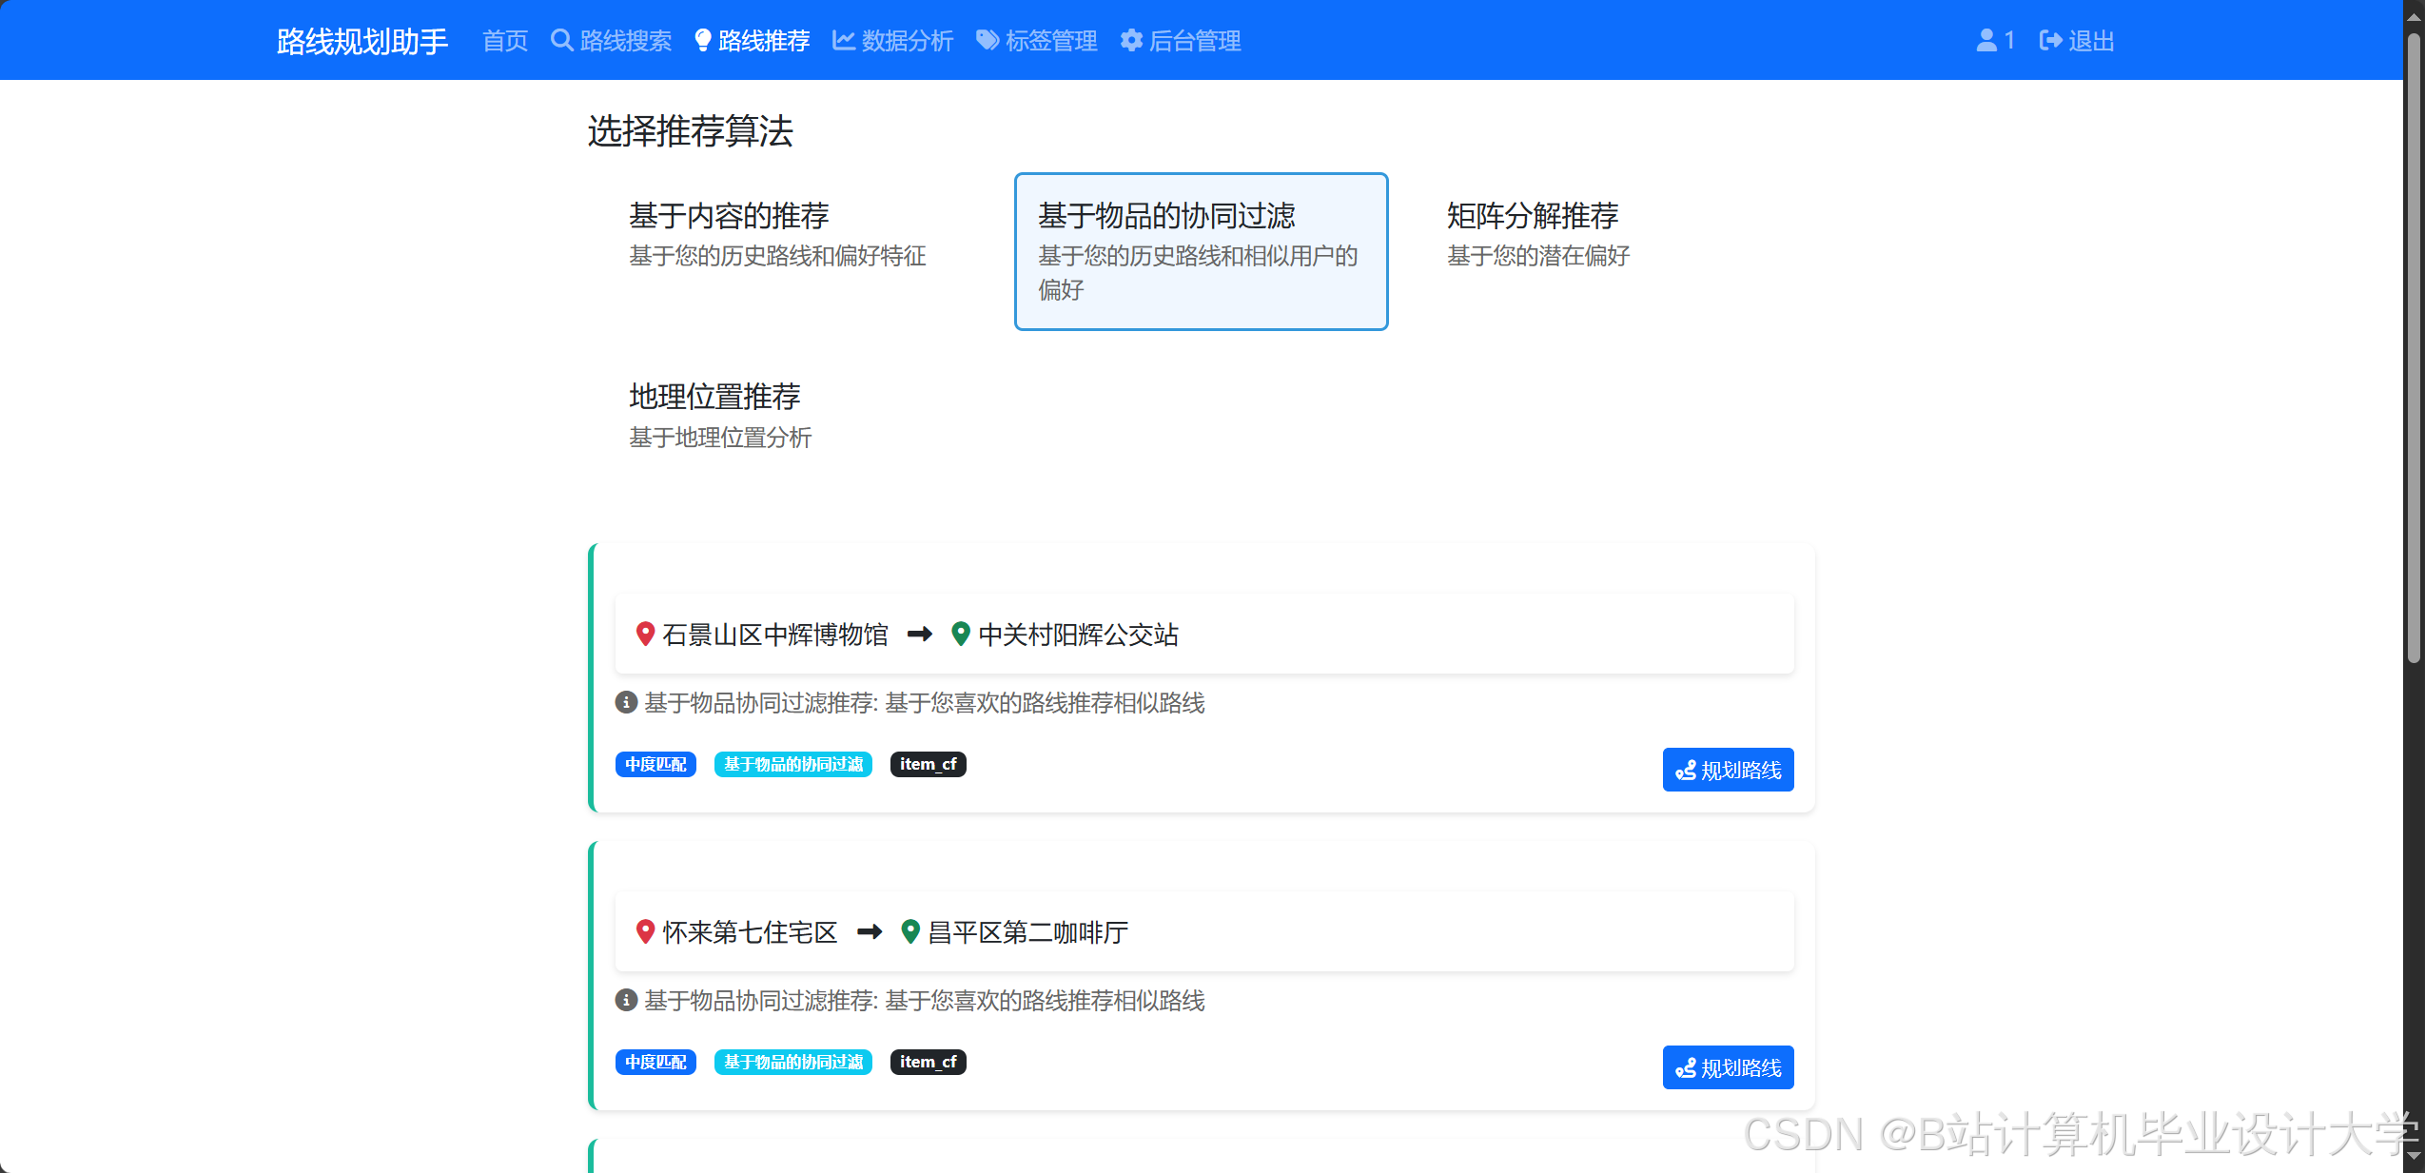This screenshot has height=1173, width=2425.
Task: Open the 首页 nav item
Action: tap(505, 41)
